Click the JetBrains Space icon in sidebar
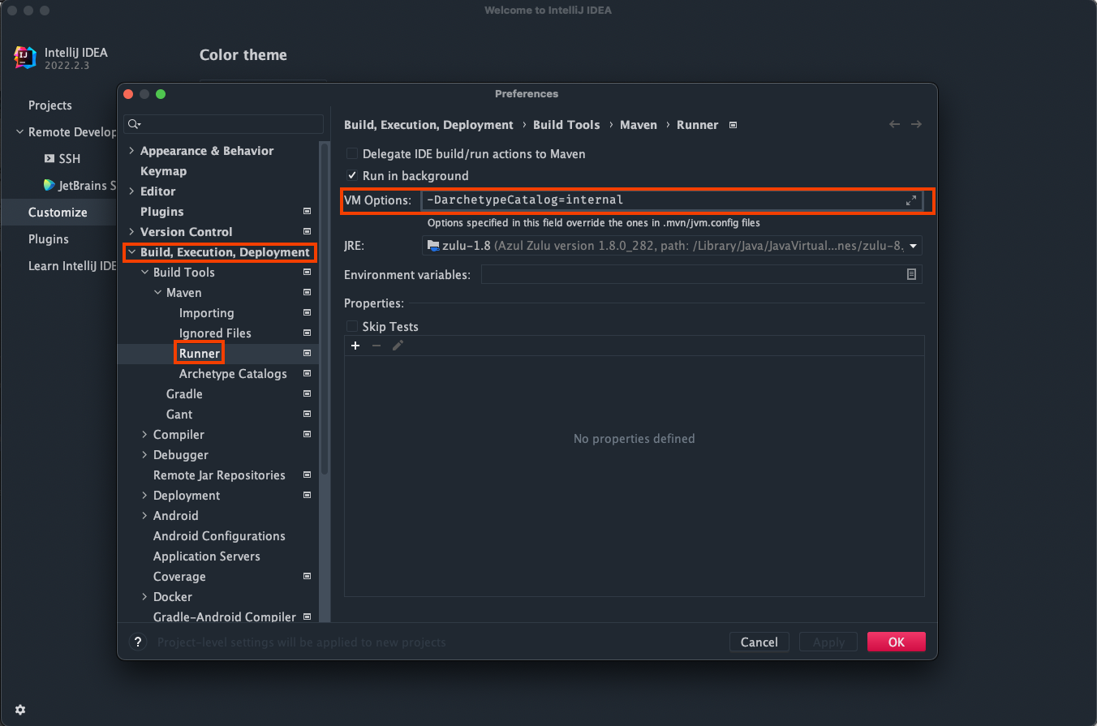Image resolution: width=1097 pixels, height=726 pixels. click(49, 185)
